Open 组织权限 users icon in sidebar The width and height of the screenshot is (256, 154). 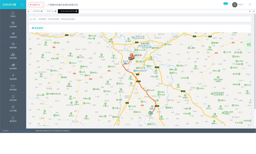13,97
